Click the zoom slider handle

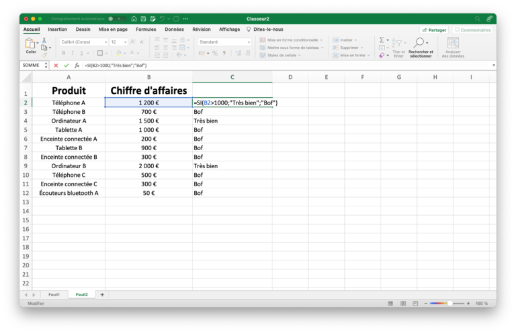click(449, 304)
